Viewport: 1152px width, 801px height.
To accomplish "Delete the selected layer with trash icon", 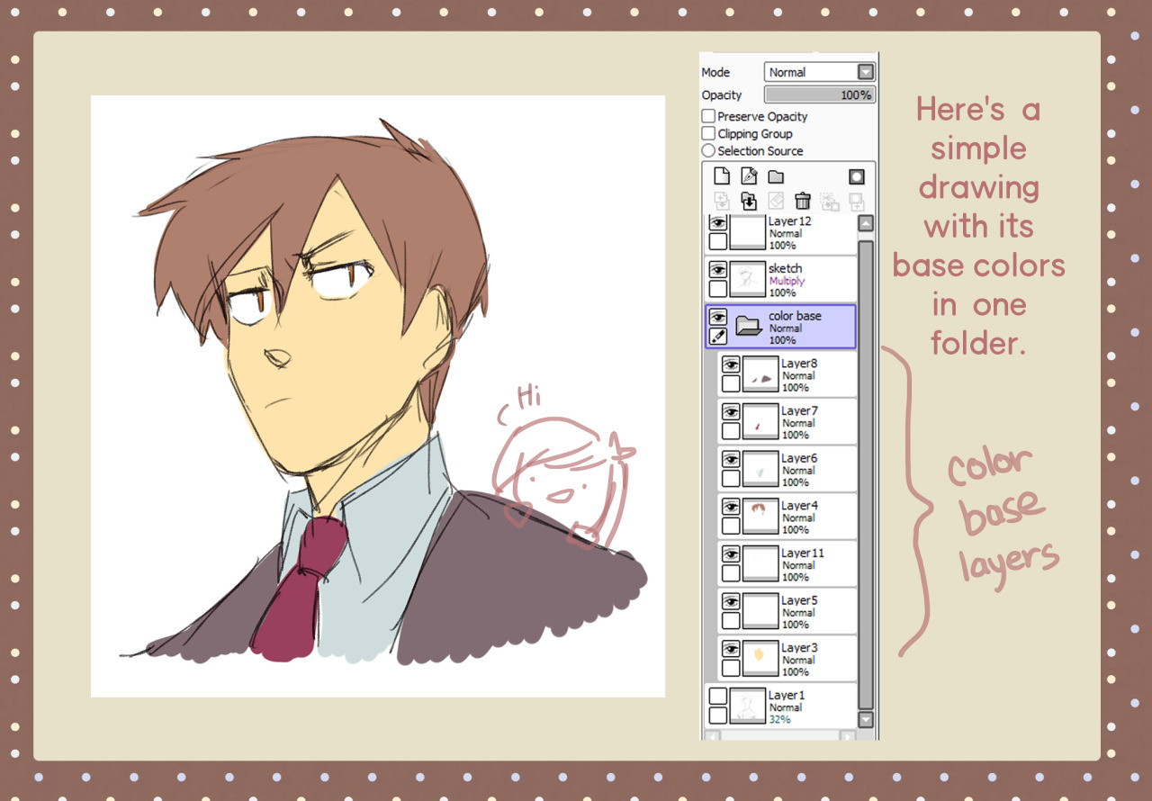I will point(803,201).
